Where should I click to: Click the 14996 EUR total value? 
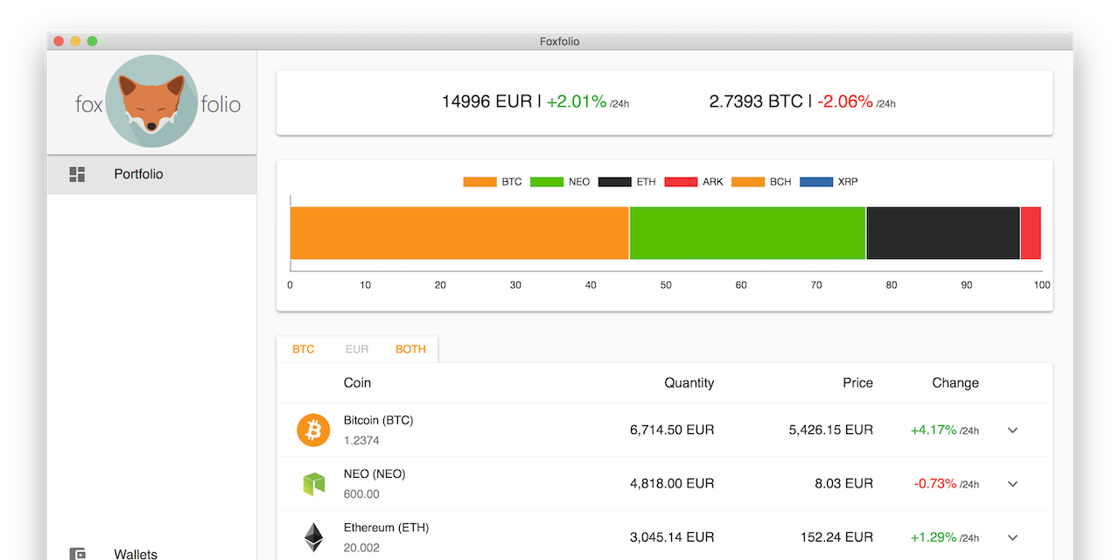point(486,101)
